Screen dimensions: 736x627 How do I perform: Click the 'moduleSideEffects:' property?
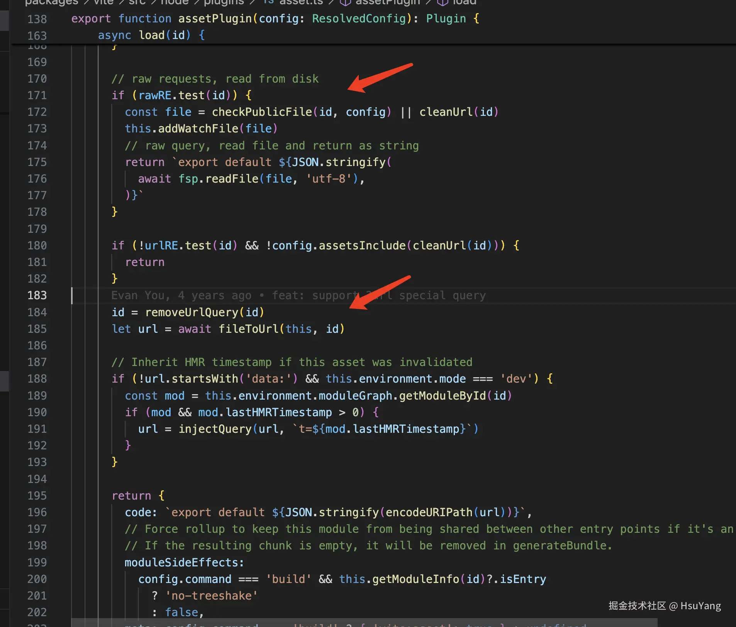pyautogui.click(x=185, y=563)
